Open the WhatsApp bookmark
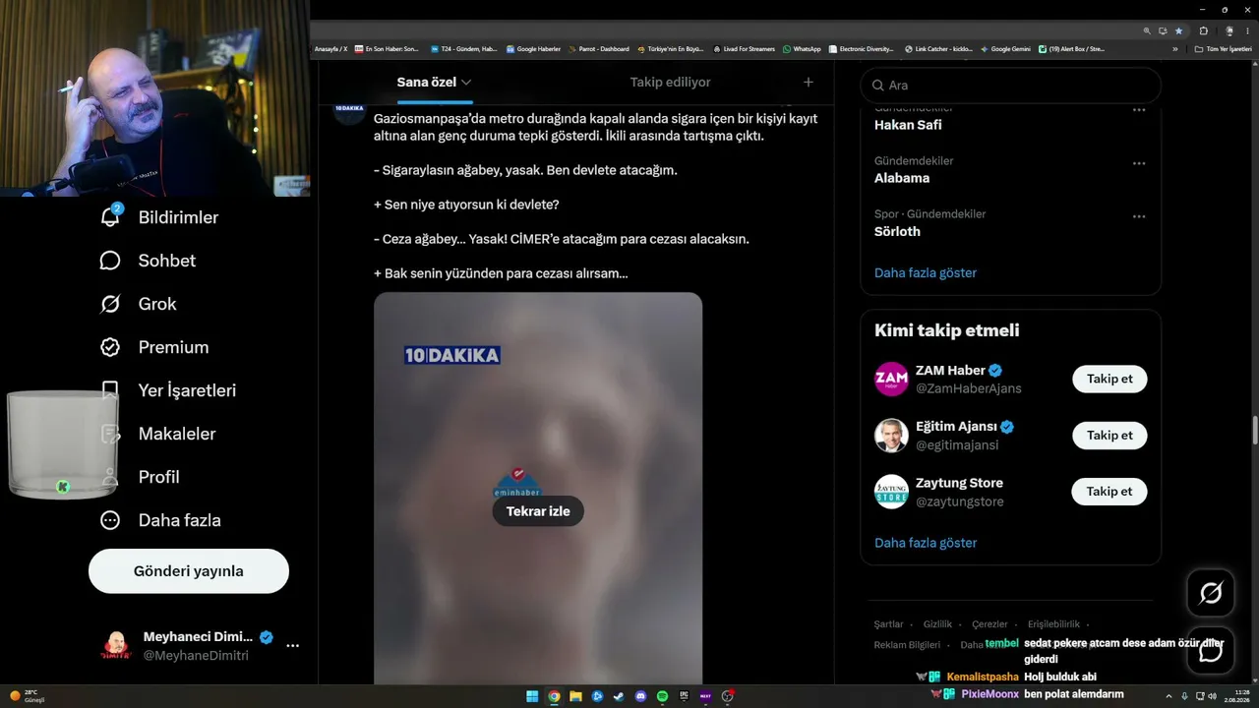Screen dimensions: 1259x708 tap(802, 49)
